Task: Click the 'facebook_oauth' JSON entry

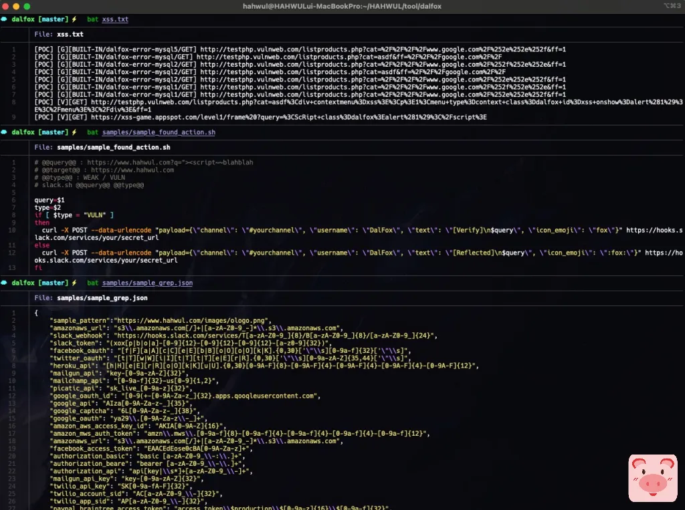Action: coord(230,351)
